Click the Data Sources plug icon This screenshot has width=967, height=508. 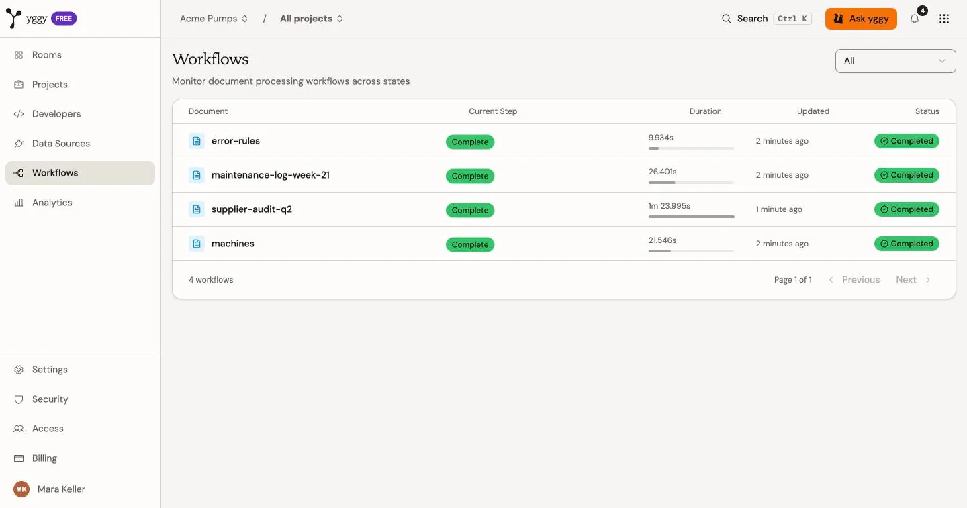click(19, 144)
